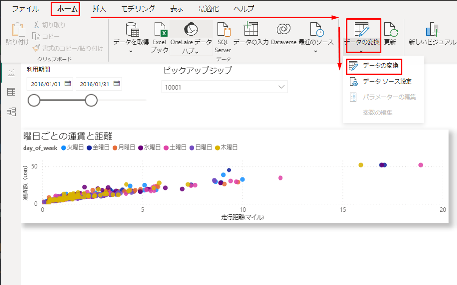Open calendar picker for end date
Image resolution: width=457 pixels, height=285 pixels.
(117, 84)
